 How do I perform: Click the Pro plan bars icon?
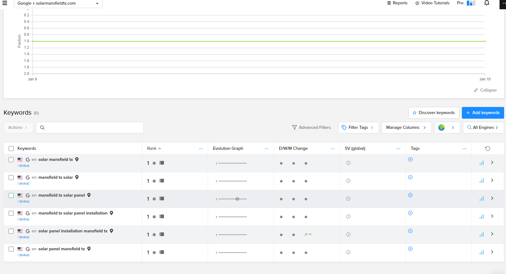471,3
